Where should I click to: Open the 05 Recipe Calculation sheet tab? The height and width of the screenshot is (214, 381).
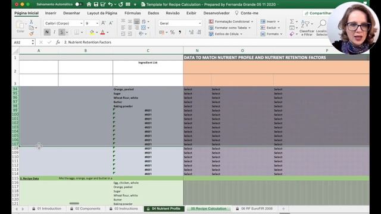click(208, 209)
